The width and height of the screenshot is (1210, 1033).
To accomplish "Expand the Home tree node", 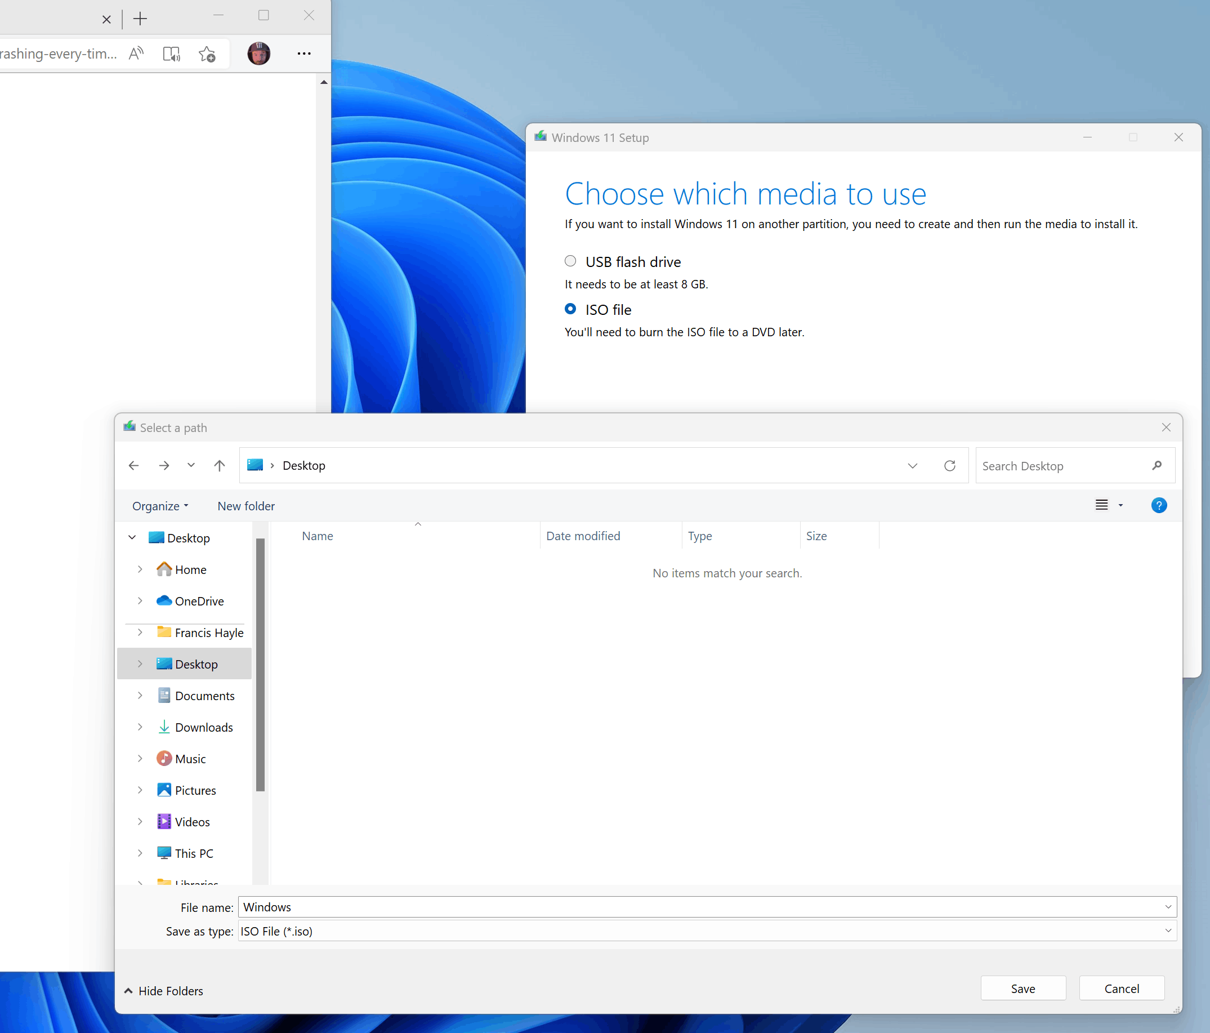I will [140, 569].
